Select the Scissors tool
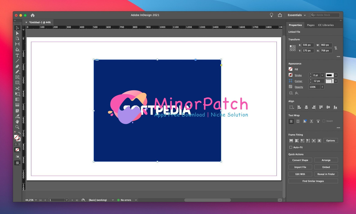This screenshot has width=356, height=214. (17, 88)
